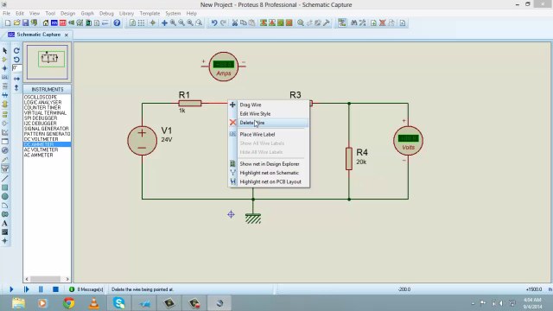This screenshot has height=311, width=553.
Task: Pause the simulation
Action: tap(41, 289)
